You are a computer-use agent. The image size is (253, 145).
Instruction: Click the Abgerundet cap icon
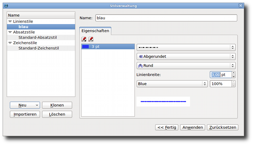141,57
